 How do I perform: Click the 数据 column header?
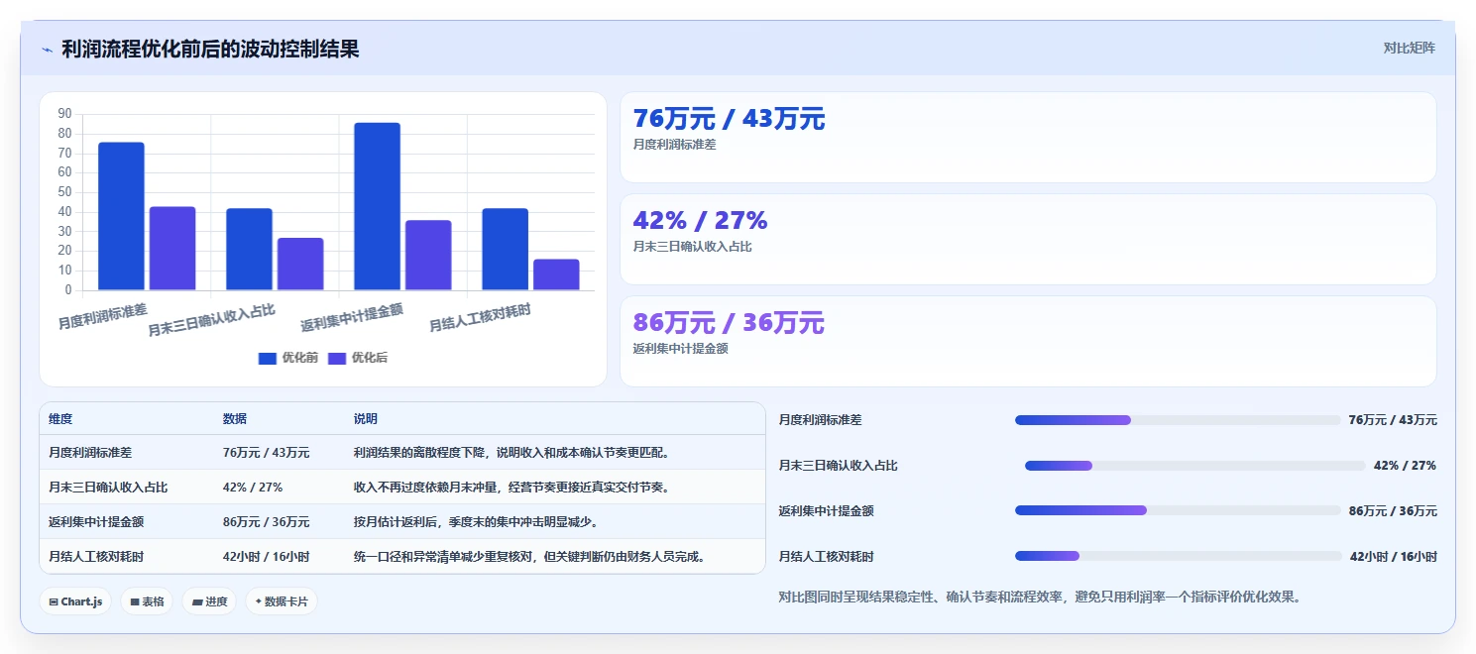point(235,419)
